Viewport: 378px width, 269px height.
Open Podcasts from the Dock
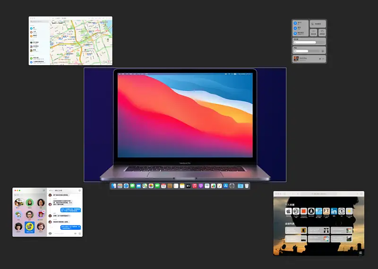click(201, 186)
